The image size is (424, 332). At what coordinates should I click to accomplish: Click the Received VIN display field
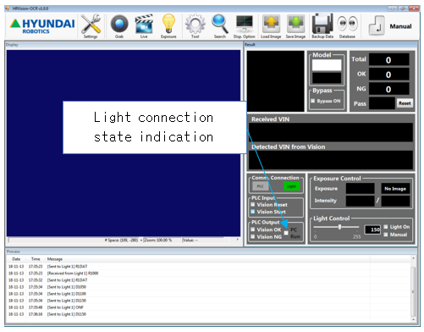[330, 132]
